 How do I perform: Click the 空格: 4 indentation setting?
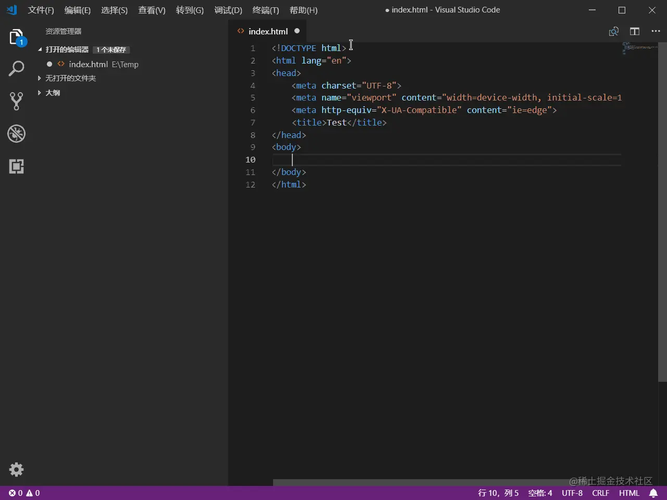pos(540,493)
